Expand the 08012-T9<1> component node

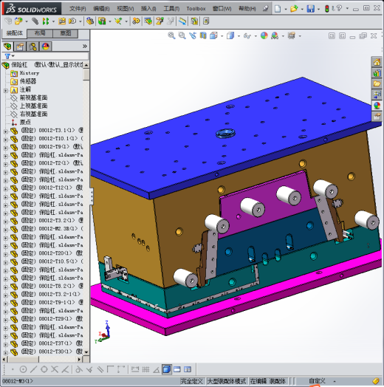[x=6, y=148]
